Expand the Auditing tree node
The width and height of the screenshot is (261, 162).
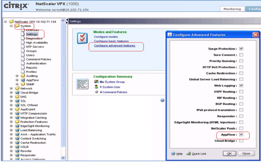tap(17, 76)
